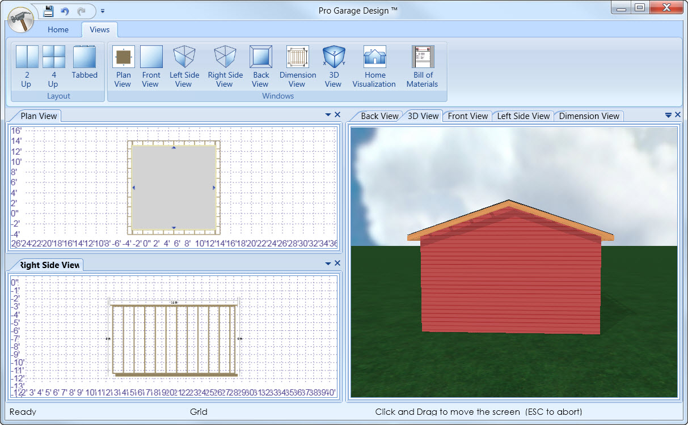
Task: Click the hammer application menu button
Action: point(22,21)
